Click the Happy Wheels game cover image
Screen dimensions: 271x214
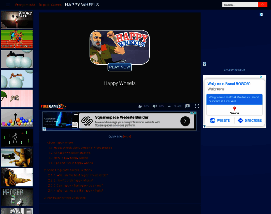pos(119,47)
